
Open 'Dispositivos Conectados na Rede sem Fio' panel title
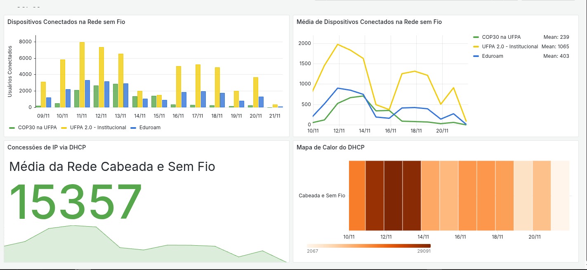66,22
